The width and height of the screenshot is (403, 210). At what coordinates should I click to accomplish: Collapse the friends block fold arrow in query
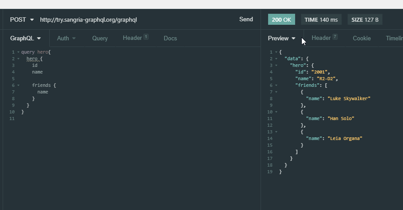click(x=18, y=86)
